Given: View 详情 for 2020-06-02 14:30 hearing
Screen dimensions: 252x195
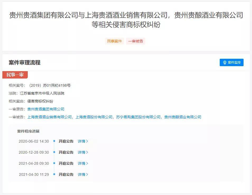Looking at the screenshot, I should [x=83, y=141].
